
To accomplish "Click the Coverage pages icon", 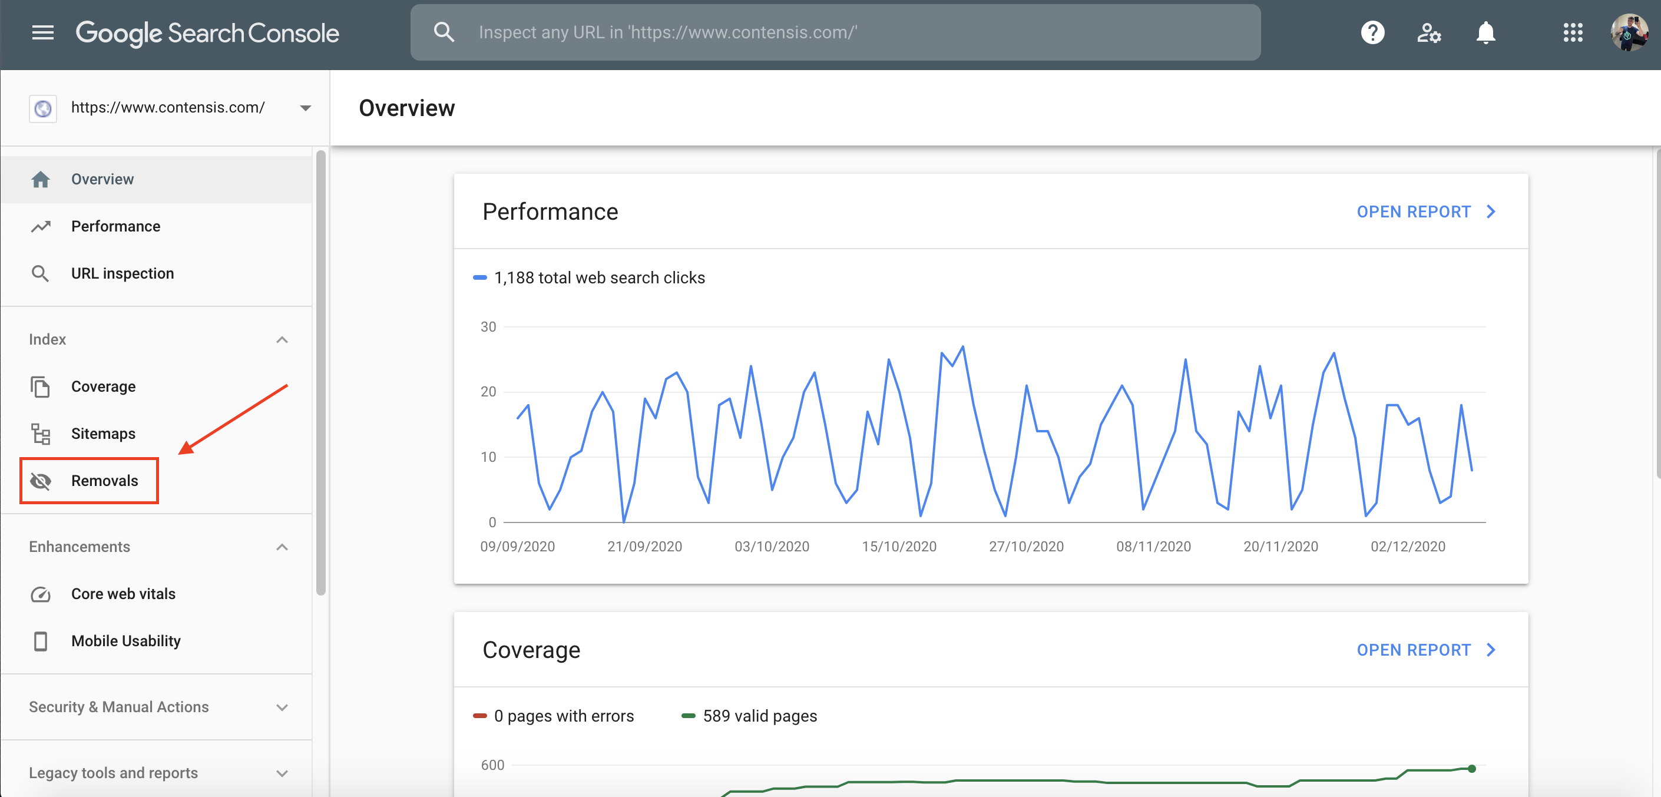I will click(x=41, y=386).
